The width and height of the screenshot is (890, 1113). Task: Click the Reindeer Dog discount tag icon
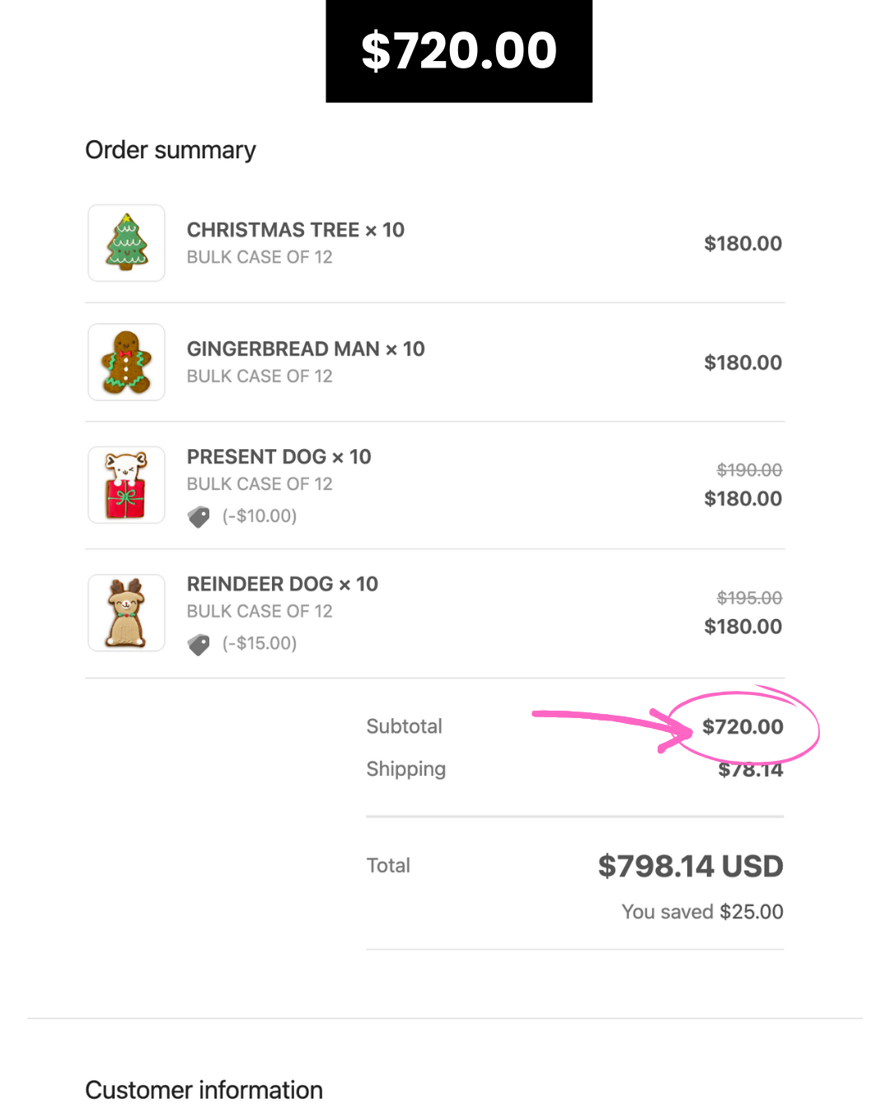199,644
